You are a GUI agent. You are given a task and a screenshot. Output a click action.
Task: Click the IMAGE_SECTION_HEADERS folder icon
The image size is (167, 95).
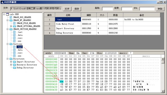tap(11, 29)
